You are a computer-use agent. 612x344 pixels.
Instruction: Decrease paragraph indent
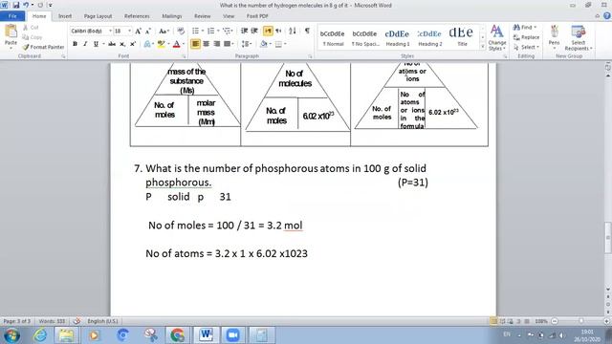click(245, 31)
